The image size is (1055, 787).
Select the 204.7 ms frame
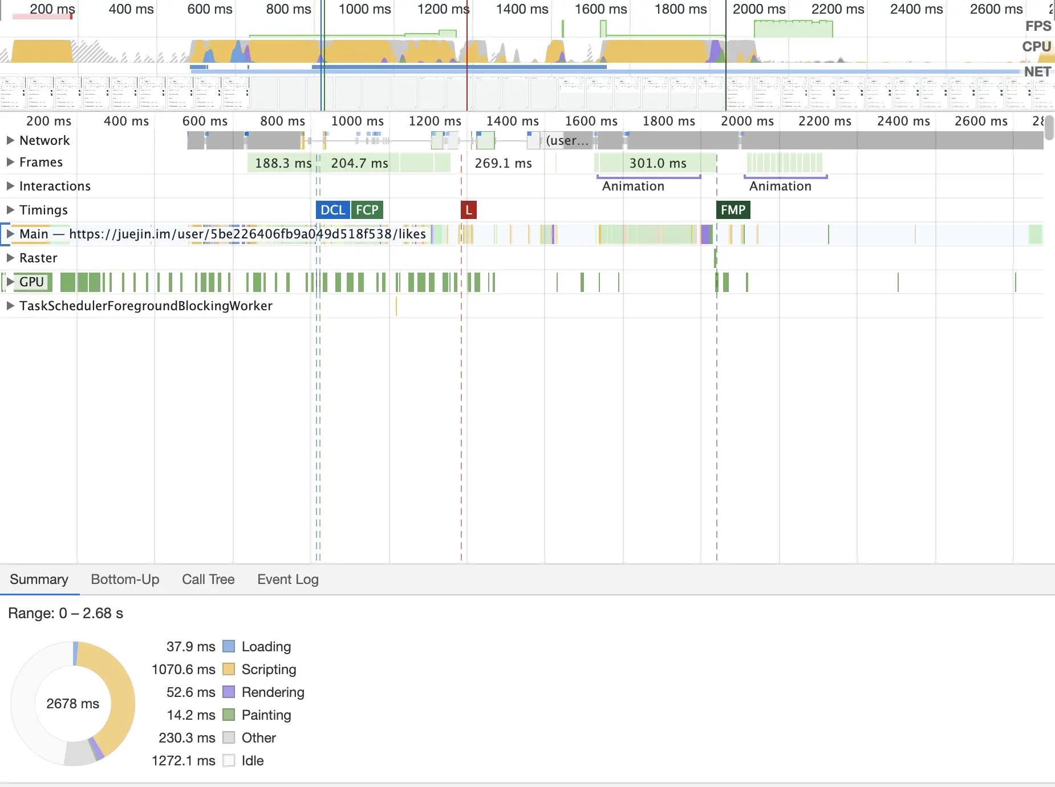359,163
